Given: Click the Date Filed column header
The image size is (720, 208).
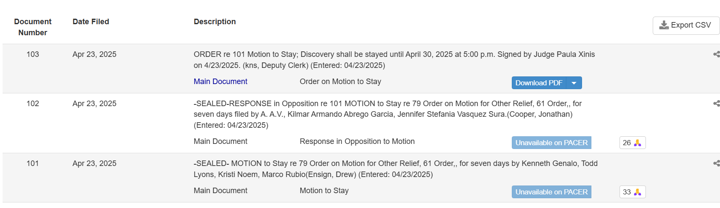Looking at the screenshot, I should point(91,22).
